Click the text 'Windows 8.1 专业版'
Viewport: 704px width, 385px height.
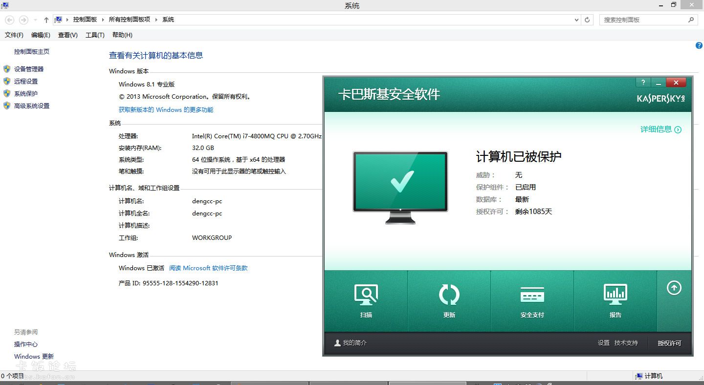pyautogui.click(x=147, y=85)
